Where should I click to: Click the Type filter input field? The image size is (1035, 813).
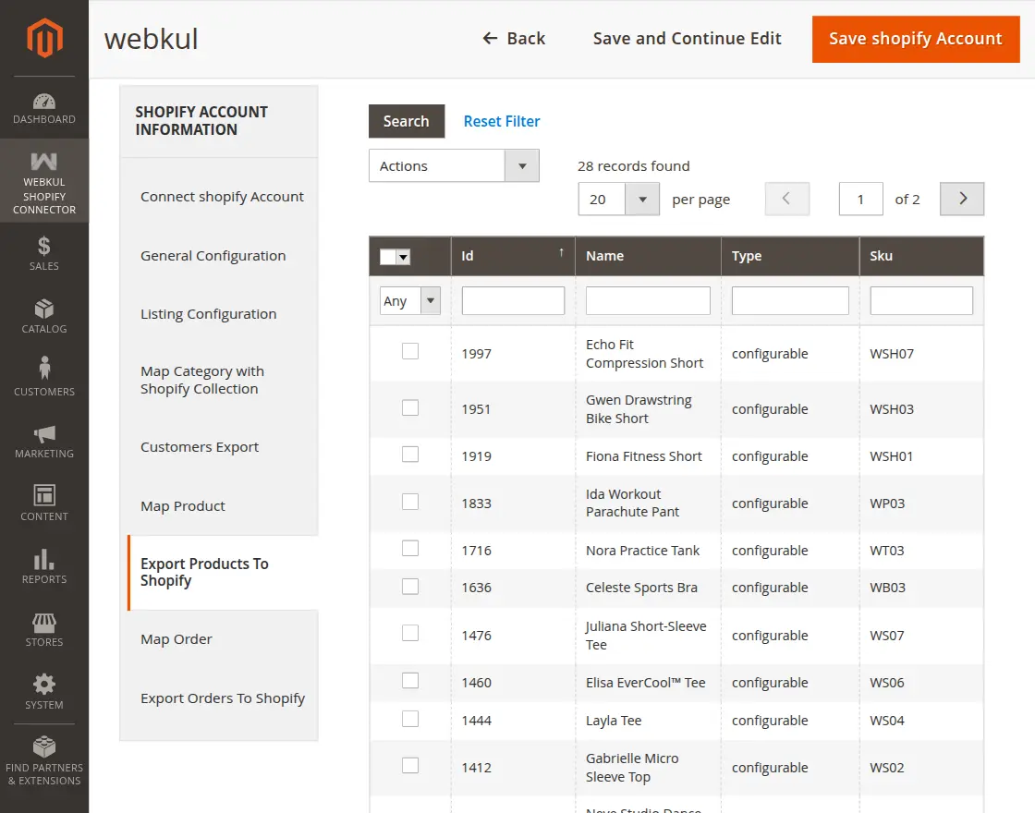[x=790, y=300]
